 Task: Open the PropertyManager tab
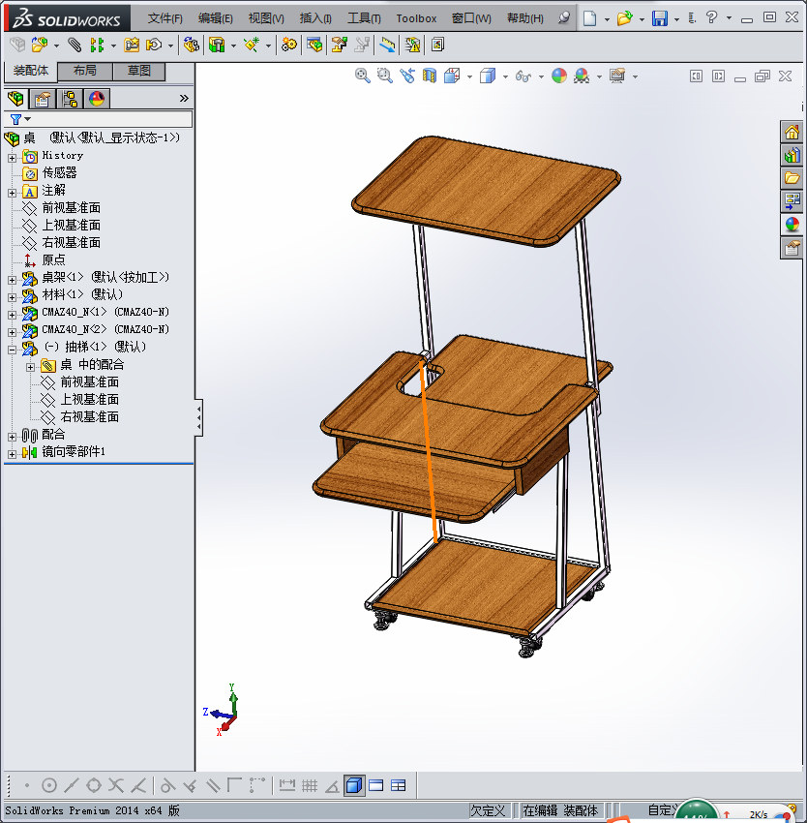(43, 98)
